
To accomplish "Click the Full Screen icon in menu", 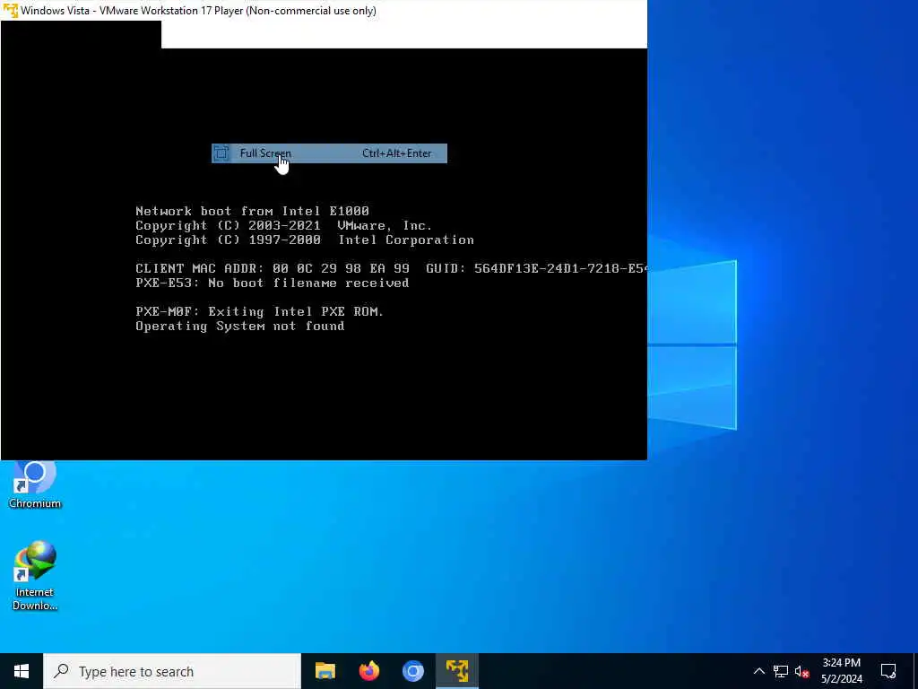I will [221, 153].
